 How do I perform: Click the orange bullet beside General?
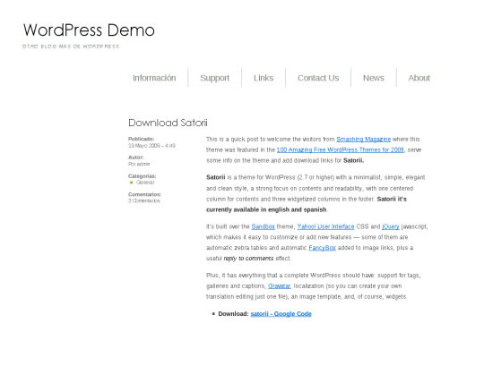pyautogui.click(x=131, y=183)
